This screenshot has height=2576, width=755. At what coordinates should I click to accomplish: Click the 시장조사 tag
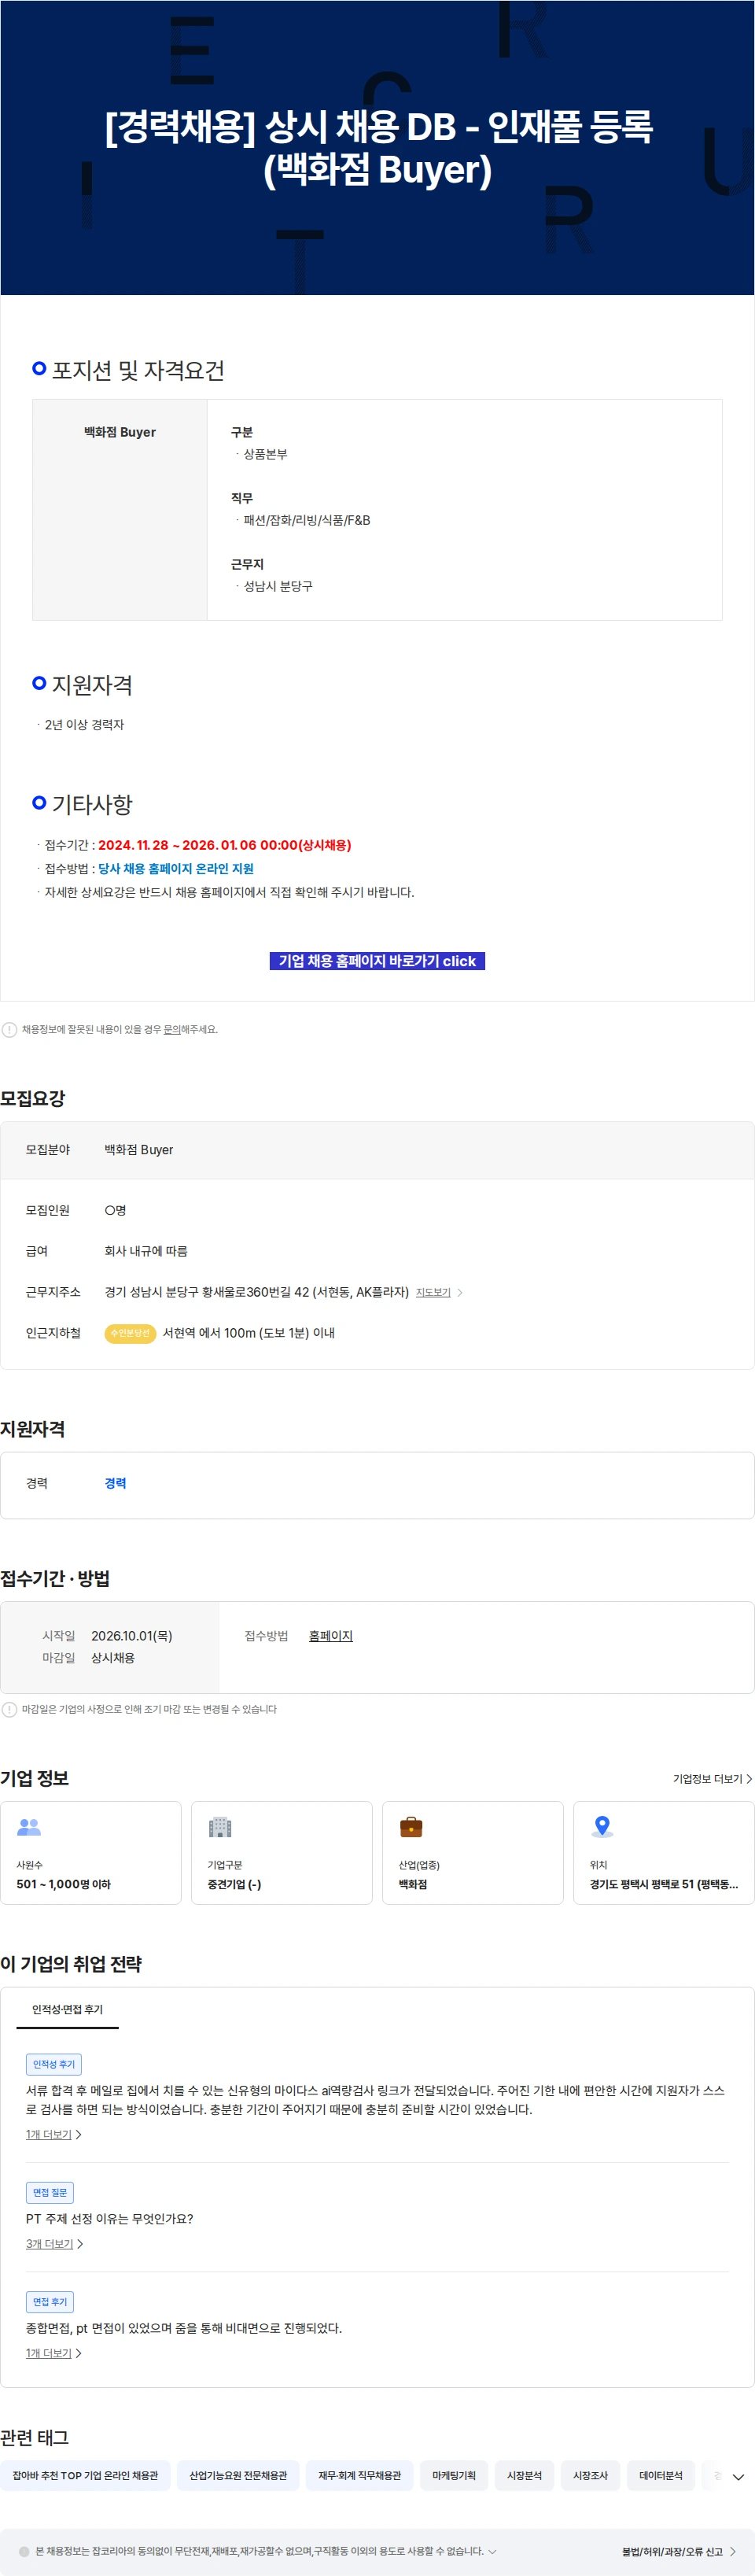(x=590, y=2475)
